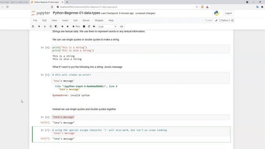The image size is (265, 149).
Task: Open the cell type dropdown showing Code
Action: [107, 26]
